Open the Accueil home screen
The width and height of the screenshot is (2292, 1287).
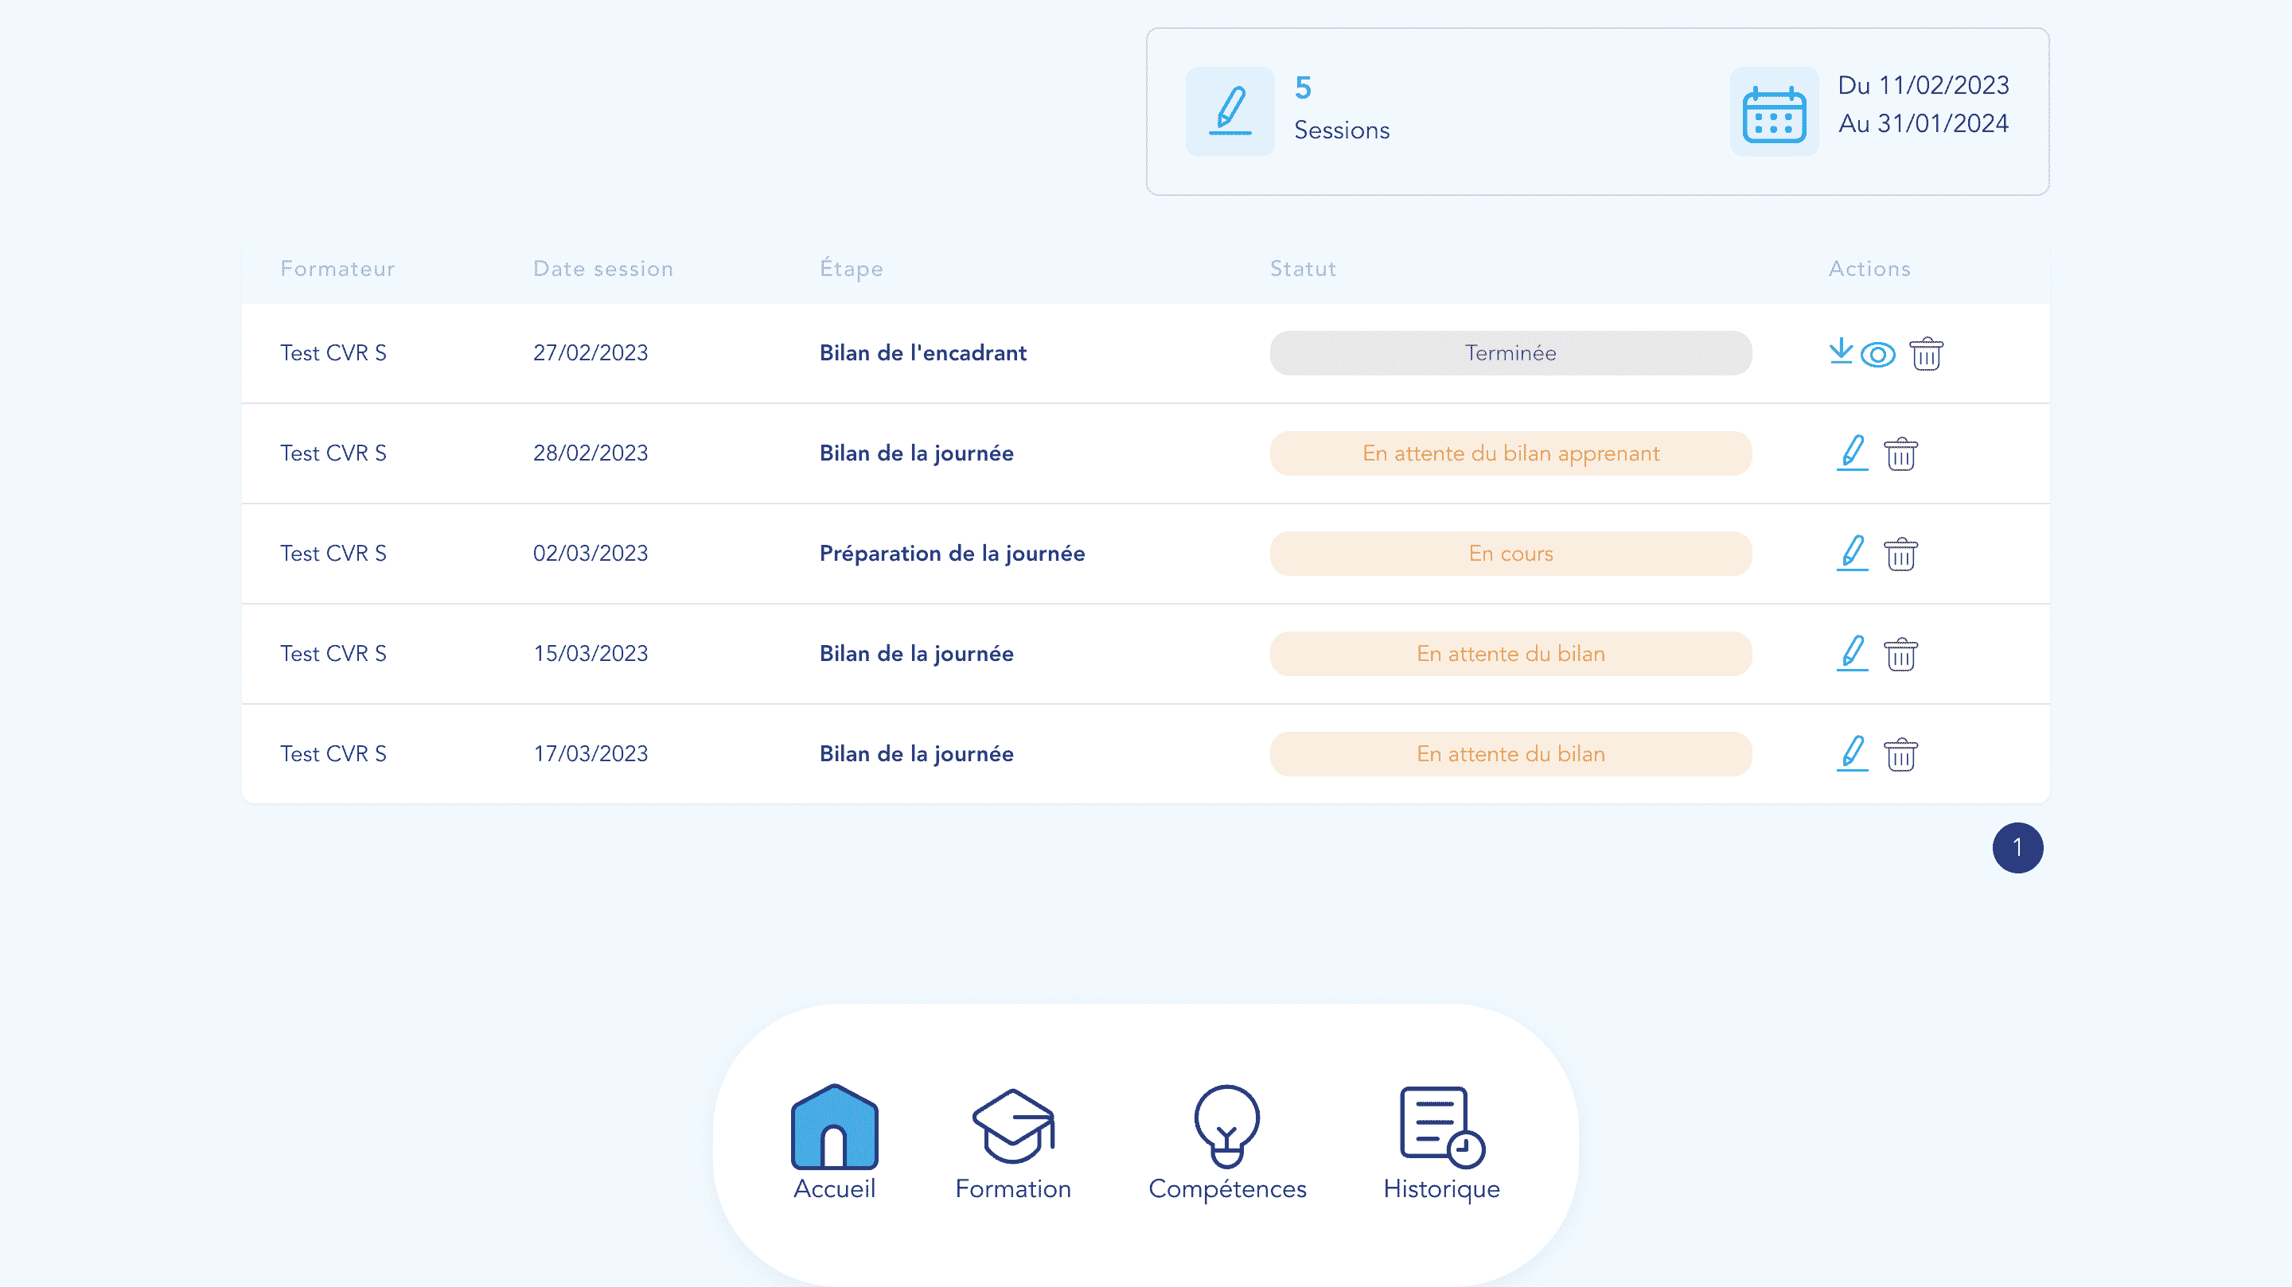pyautogui.click(x=832, y=1142)
